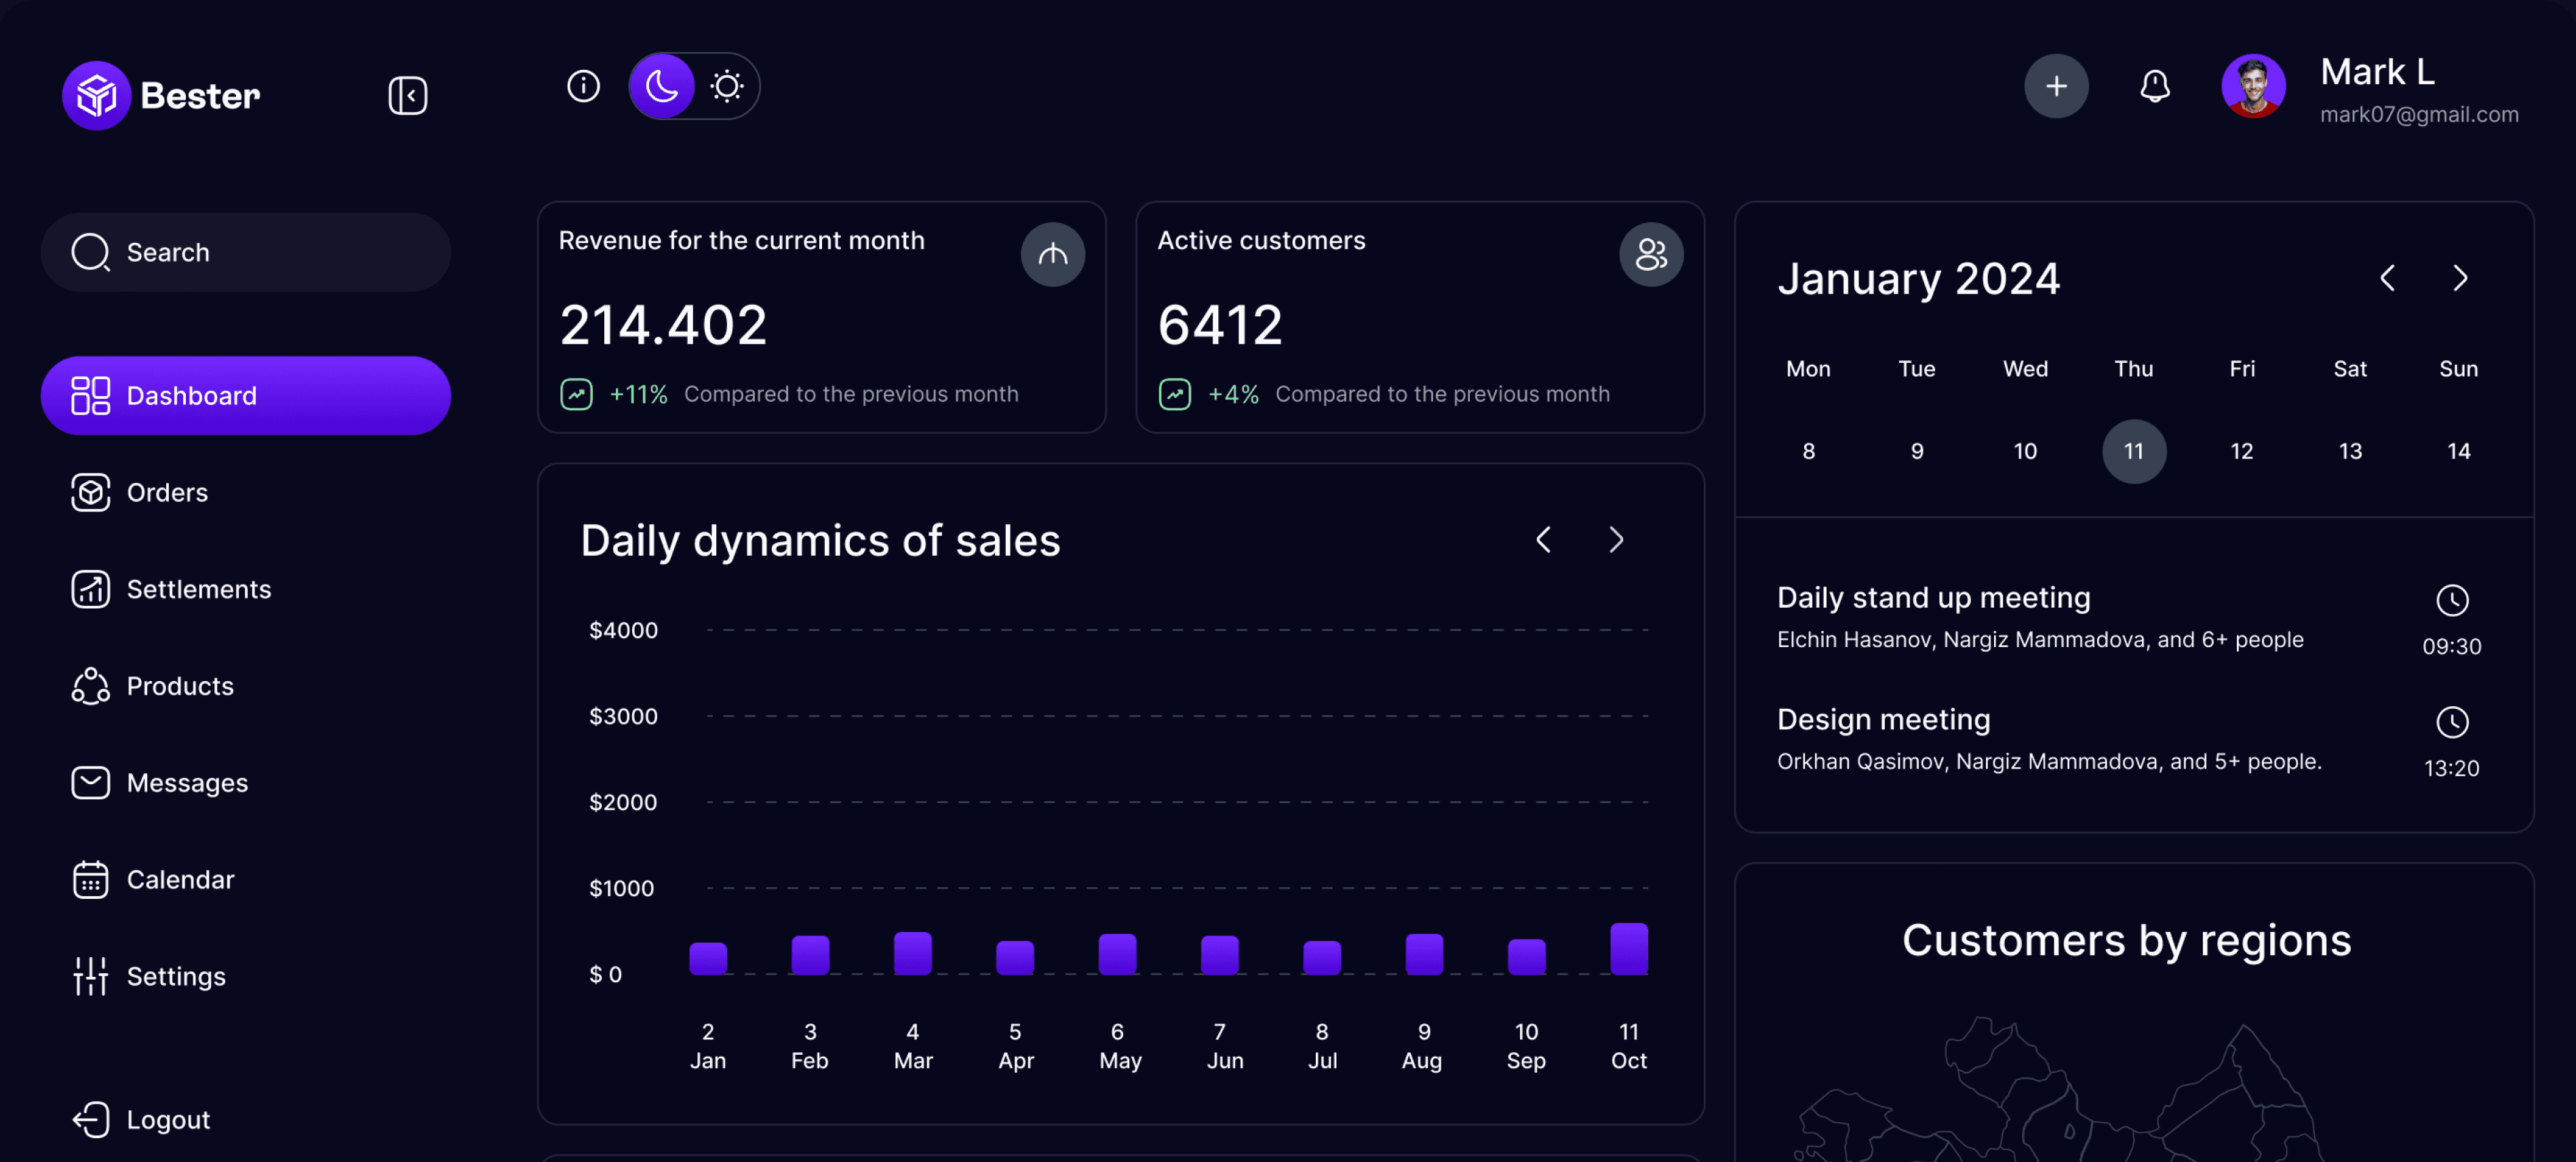The height and width of the screenshot is (1162, 2576).
Task: Open Orders in sidebar
Action: coord(245,493)
